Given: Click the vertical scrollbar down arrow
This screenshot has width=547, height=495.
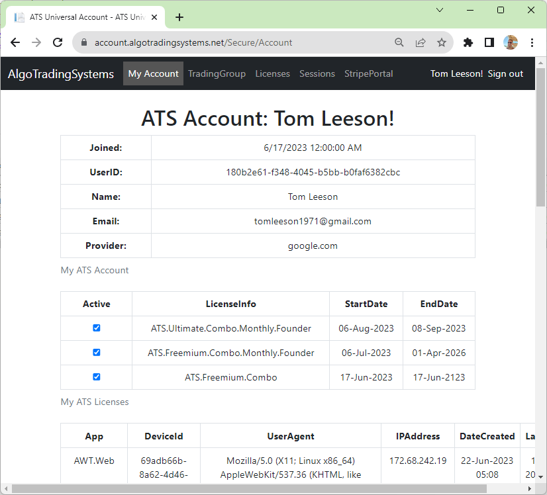Looking at the screenshot, I should (x=541, y=476).
